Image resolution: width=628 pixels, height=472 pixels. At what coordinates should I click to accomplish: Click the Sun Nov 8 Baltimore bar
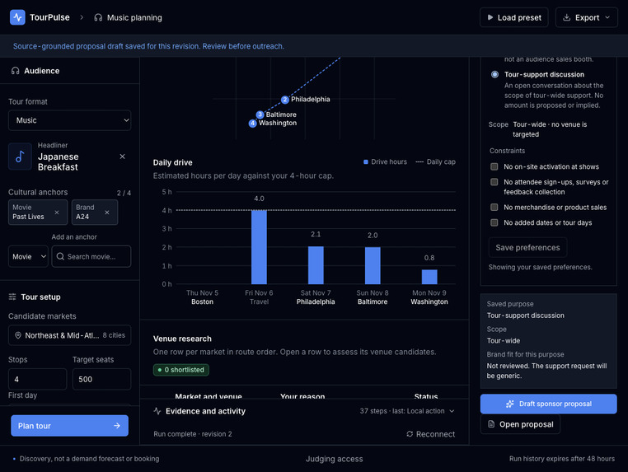pyautogui.click(x=373, y=266)
